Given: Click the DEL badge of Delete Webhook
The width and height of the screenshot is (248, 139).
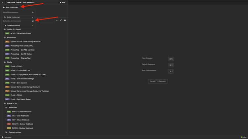Looking at the screenshot, I should [9, 124].
